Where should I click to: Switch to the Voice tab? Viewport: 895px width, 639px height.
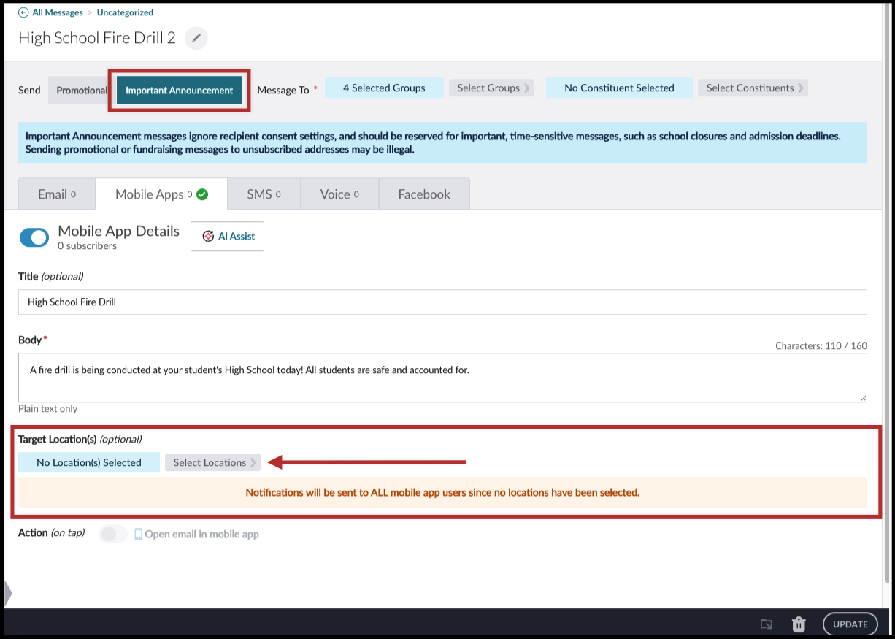(339, 194)
